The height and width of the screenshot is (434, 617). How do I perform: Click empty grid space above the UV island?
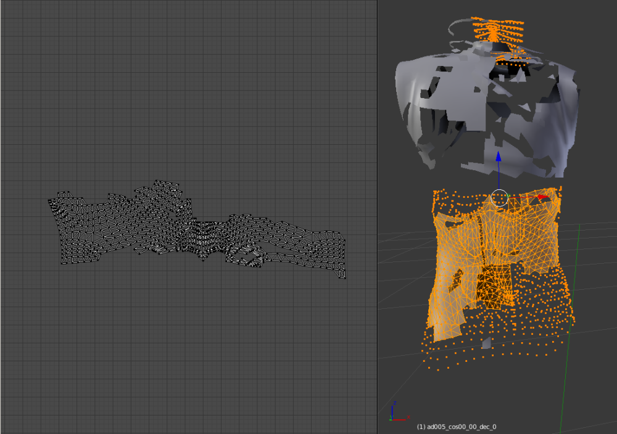(x=185, y=92)
